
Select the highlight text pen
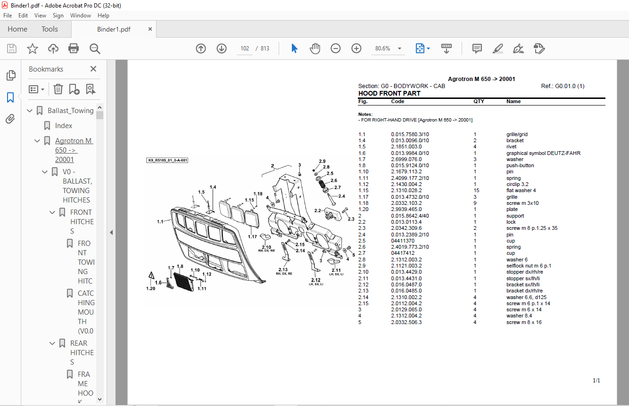[497, 49]
